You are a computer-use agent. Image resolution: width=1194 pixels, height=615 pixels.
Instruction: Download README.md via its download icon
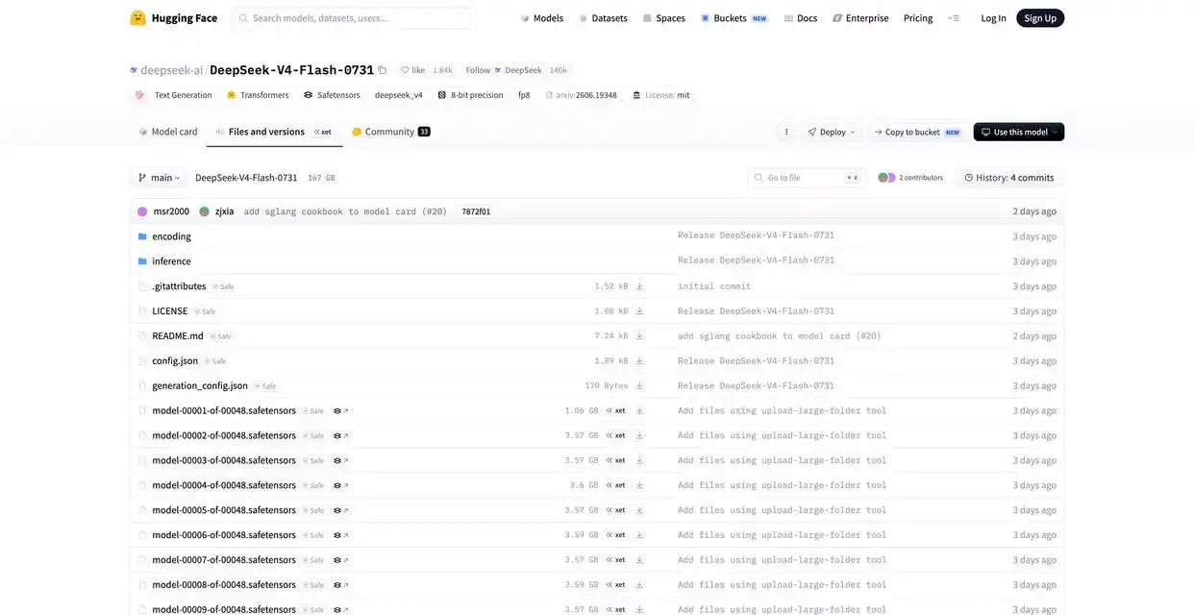[x=639, y=336]
